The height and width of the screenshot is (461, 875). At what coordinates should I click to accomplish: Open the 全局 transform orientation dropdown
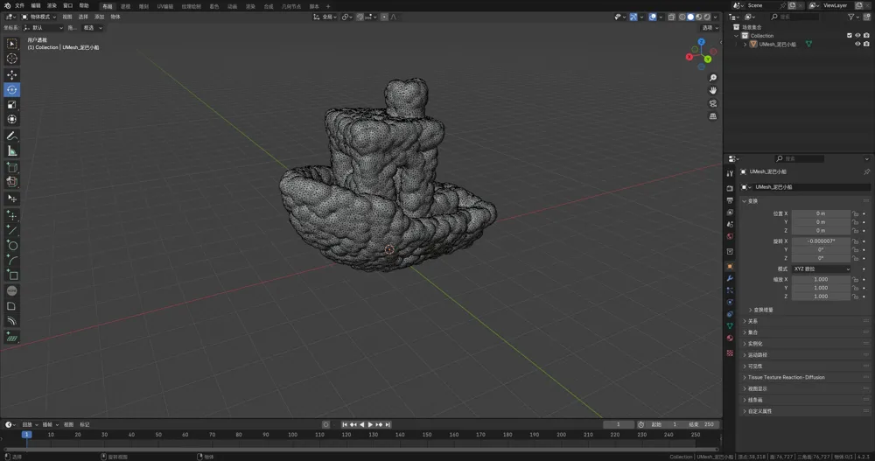[325, 17]
